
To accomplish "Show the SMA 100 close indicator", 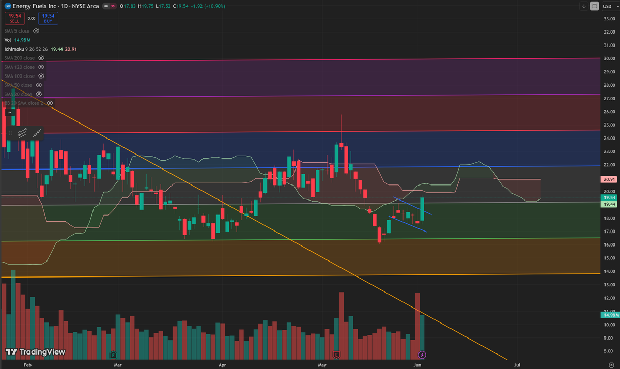I will 41,76.
